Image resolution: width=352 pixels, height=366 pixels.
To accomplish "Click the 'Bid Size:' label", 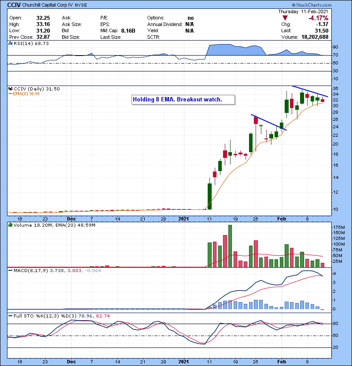I will point(71,37).
